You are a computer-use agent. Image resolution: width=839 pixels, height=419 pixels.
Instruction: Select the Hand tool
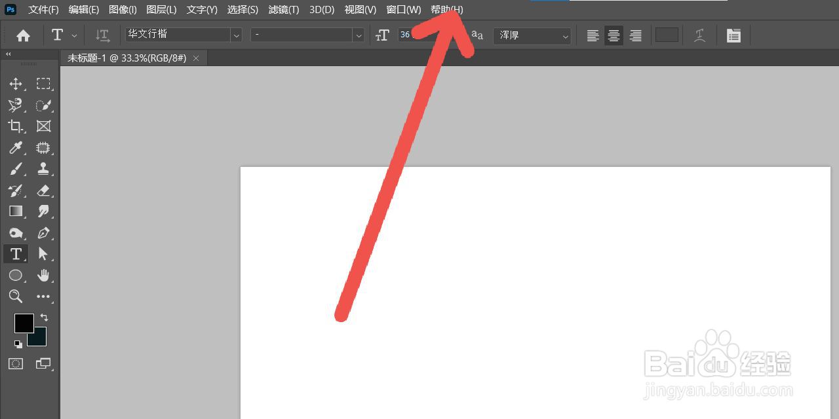click(43, 275)
